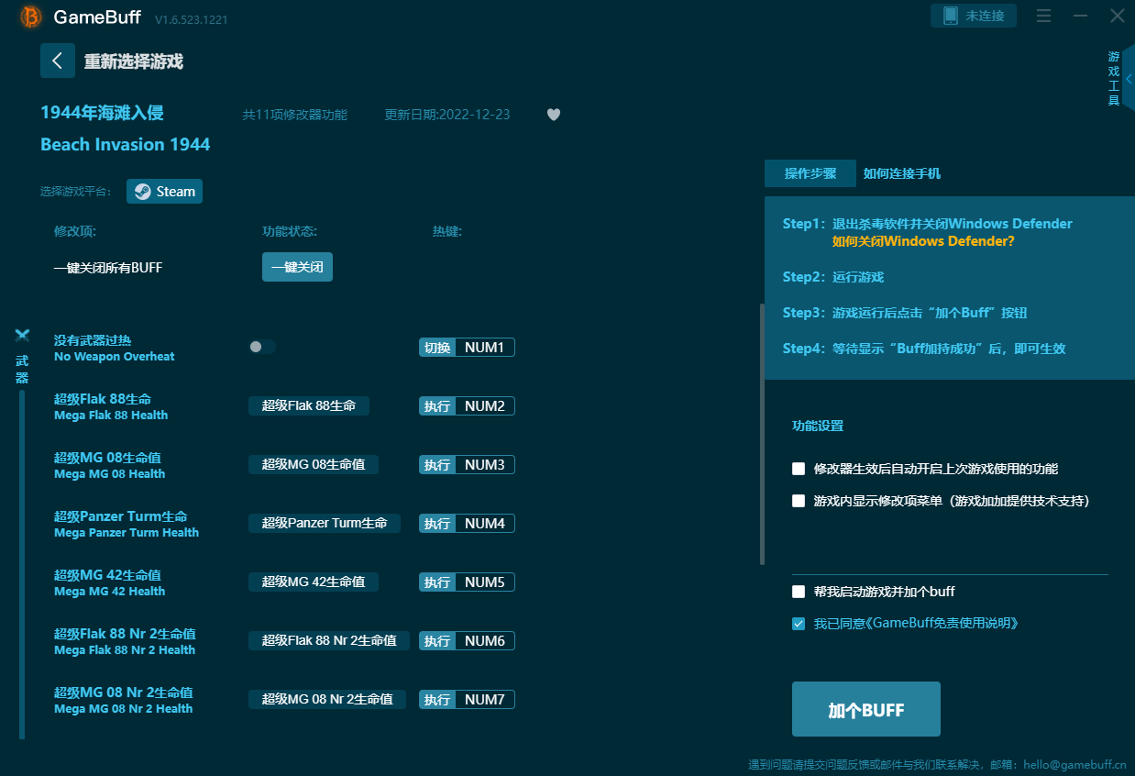Apply 超级MG 08生命值 function button

click(x=314, y=464)
